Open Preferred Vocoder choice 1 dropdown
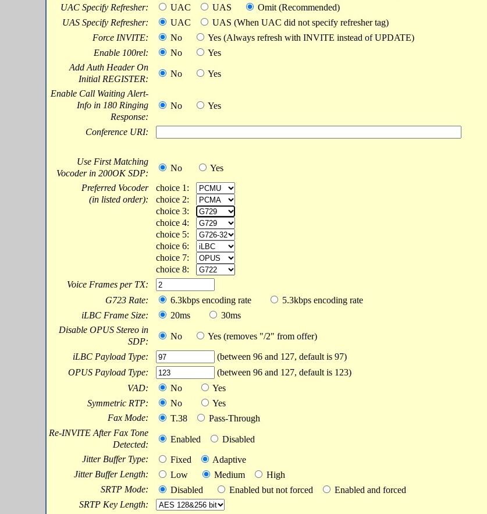487x514 pixels. 215,188
